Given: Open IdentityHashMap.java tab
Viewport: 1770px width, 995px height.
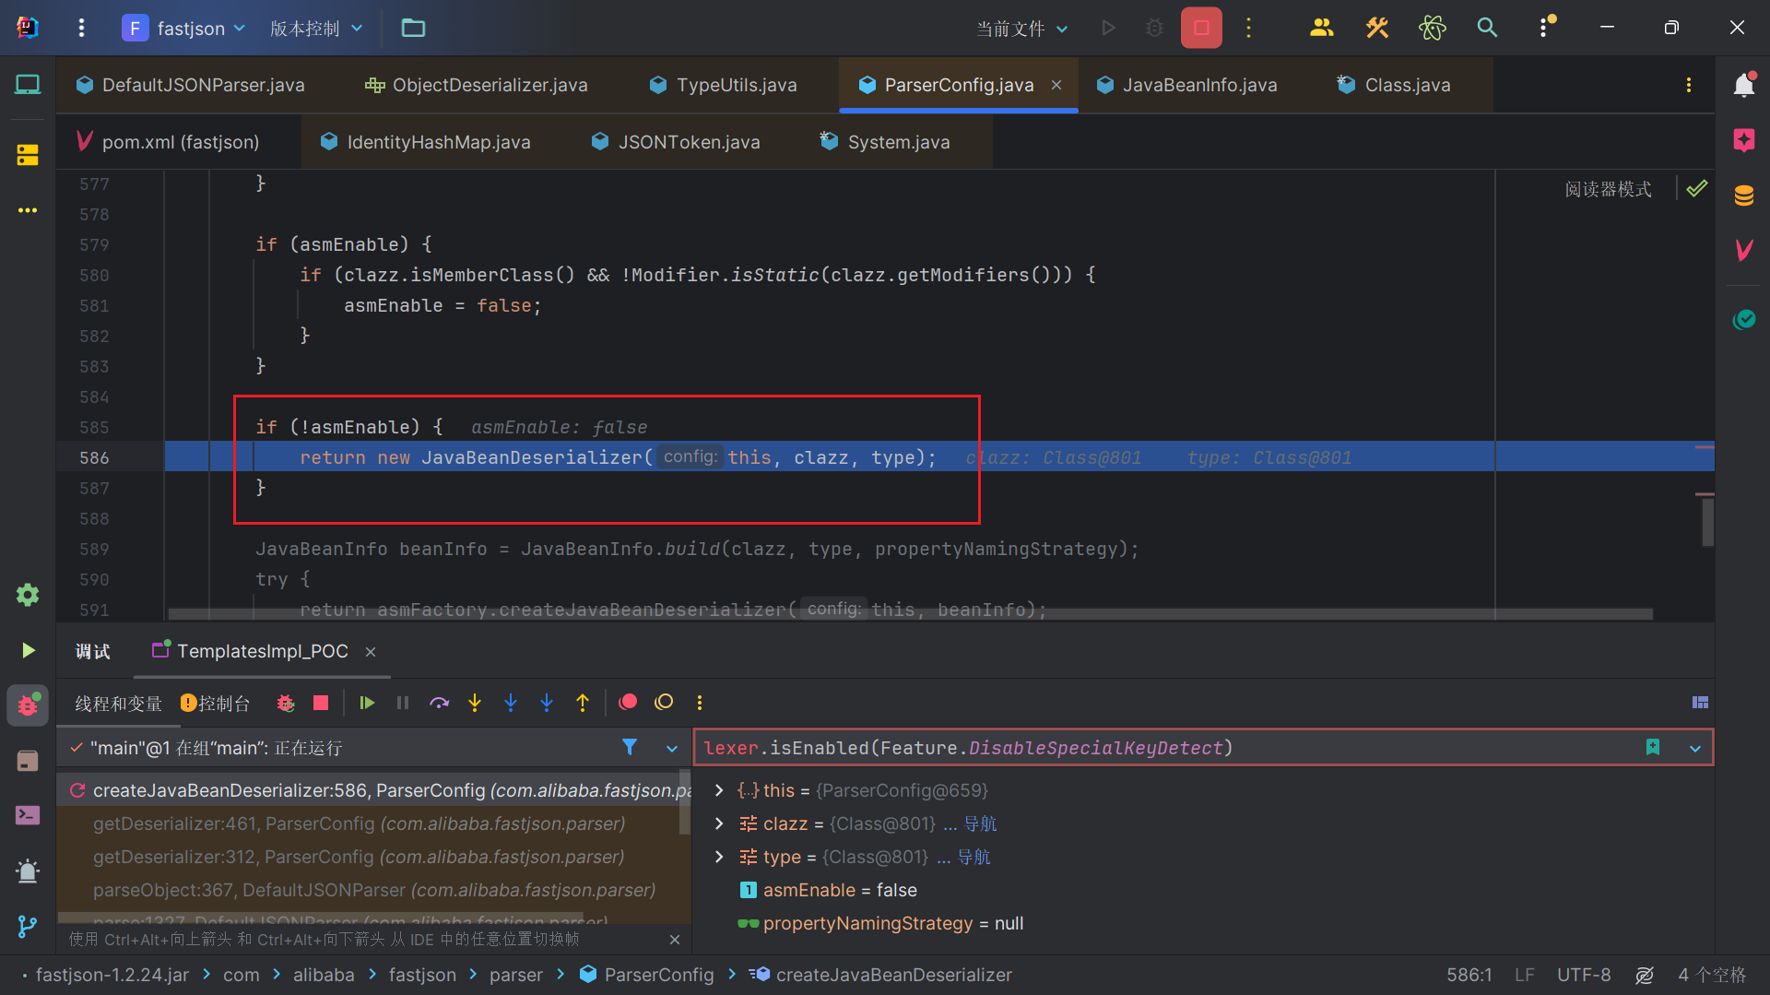Looking at the screenshot, I should [x=426, y=142].
